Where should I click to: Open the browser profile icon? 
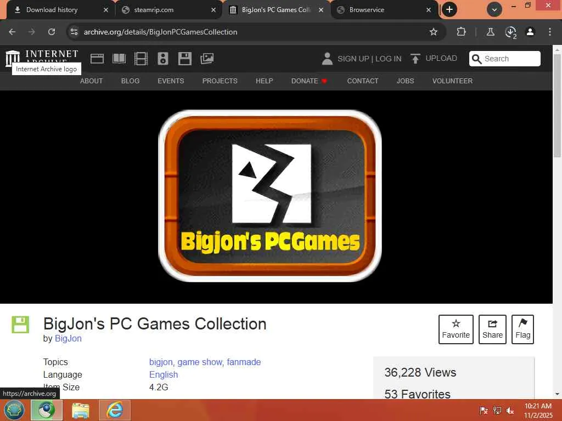click(x=530, y=32)
